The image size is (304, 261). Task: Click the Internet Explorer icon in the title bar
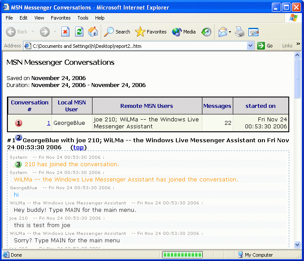6,7
